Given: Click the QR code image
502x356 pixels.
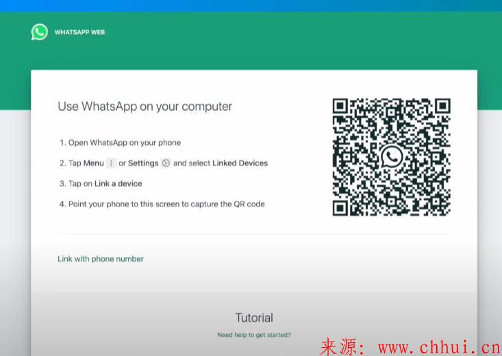Looking at the screenshot, I should click(x=392, y=157).
